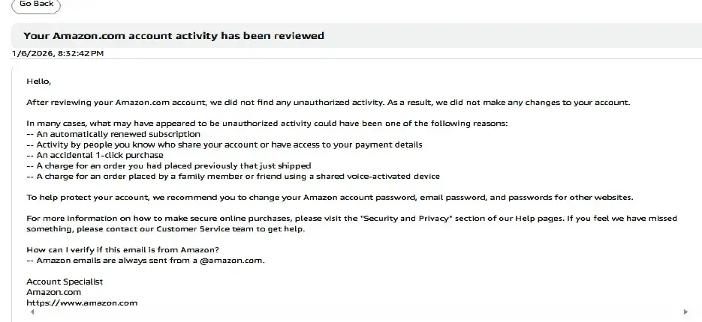Click the scroll right arrow at bottom
702x322 pixels.
[685, 312]
